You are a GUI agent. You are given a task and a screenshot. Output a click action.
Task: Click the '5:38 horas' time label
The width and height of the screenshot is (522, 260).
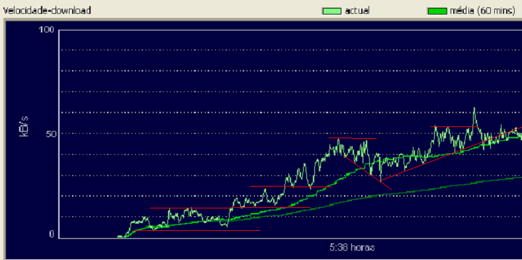[x=352, y=247]
